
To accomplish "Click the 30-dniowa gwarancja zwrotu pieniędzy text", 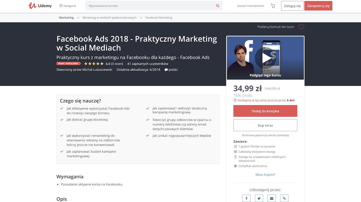I will 265,135.
